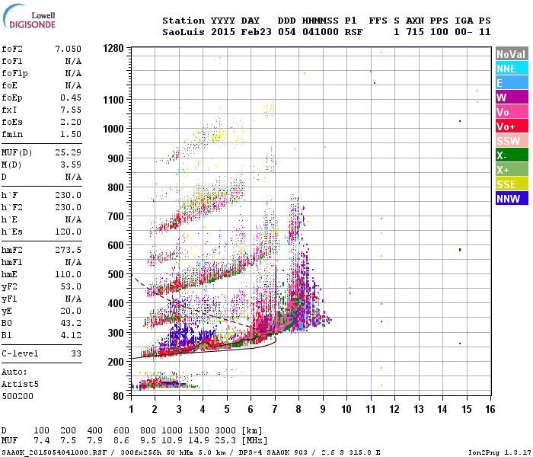The width and height of the screenshot is (533, 457).
Task: Click the hmE value 110.0
Action: click(68, 274)
